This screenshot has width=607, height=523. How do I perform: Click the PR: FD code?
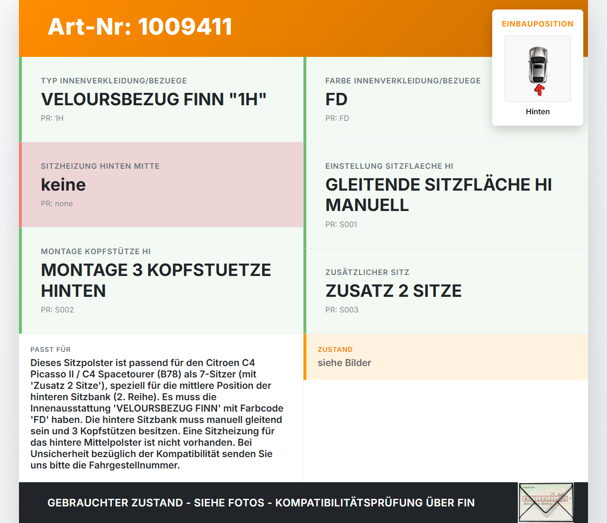pyautogui.click(x=337, y=118)
